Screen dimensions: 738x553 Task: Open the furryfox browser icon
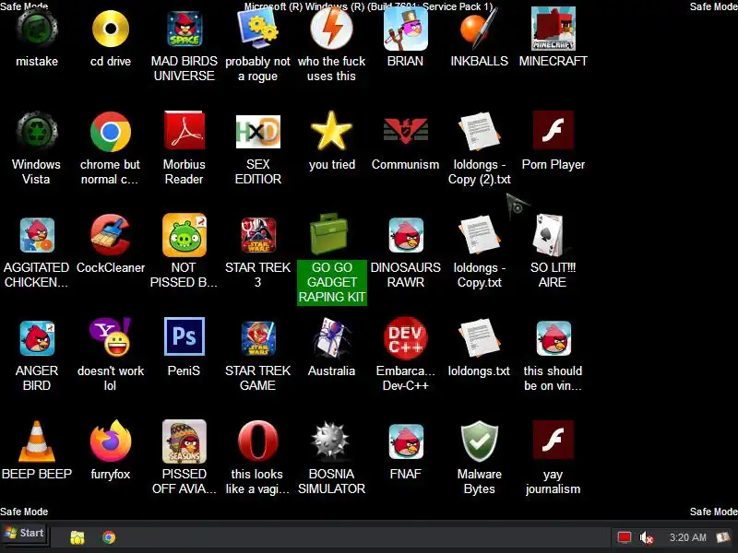[x=111, y=441]
